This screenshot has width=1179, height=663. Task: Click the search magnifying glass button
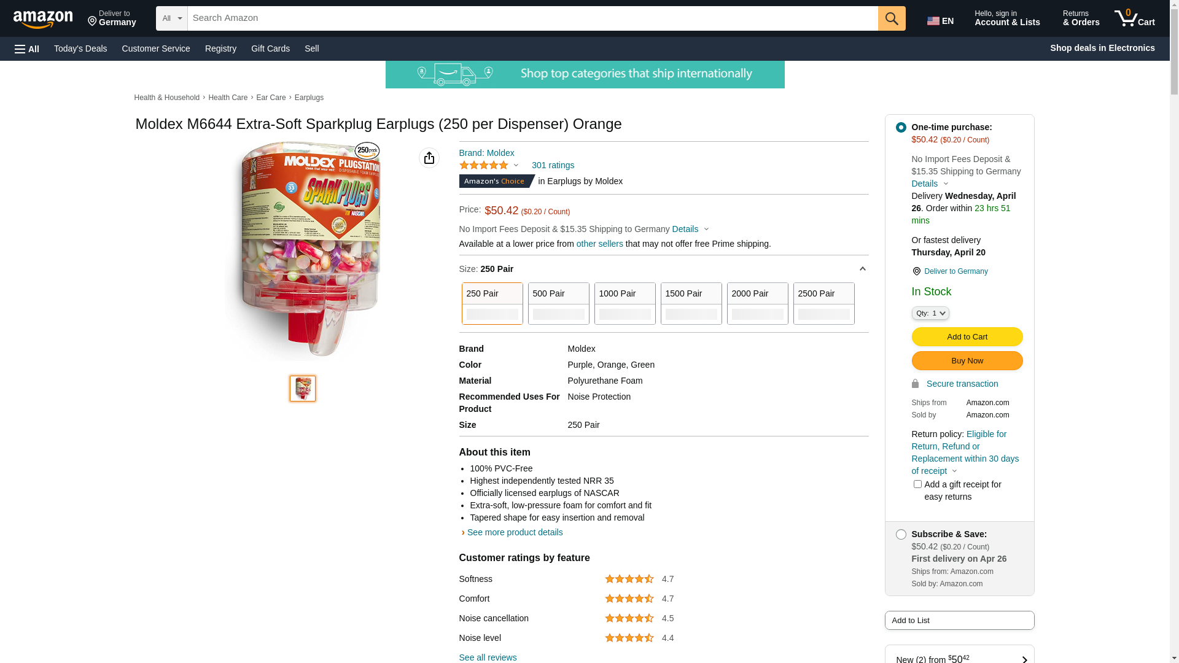click(891, 18)
